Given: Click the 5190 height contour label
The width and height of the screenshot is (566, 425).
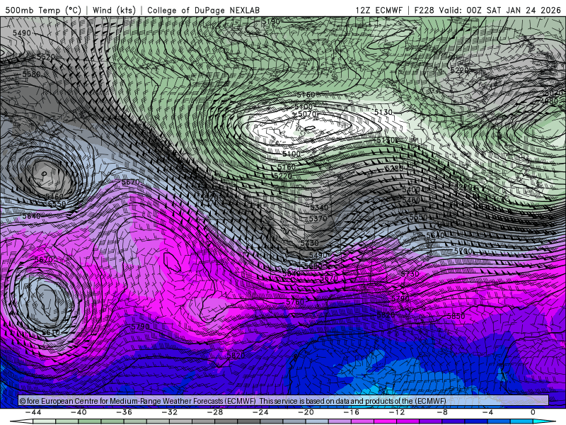Looking at the screenshot, I should pyautogui.click(x=271, y=21).
